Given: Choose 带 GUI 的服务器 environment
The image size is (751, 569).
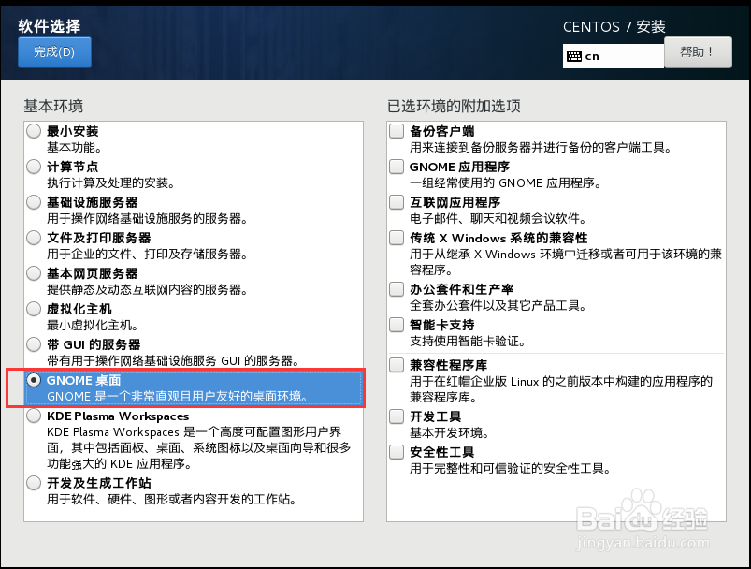Looking at the screenshot, I should (x=33, y=344).
